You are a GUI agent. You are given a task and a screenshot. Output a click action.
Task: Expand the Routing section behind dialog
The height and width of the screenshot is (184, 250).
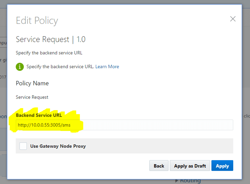click(x=177, y=181)
